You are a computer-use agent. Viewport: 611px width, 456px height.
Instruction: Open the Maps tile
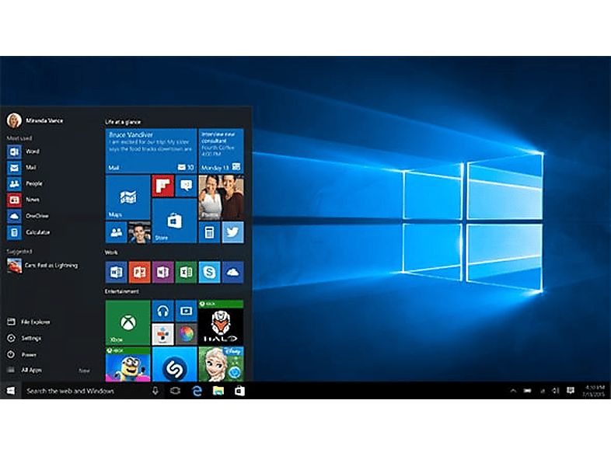click(x=127, y=197)
